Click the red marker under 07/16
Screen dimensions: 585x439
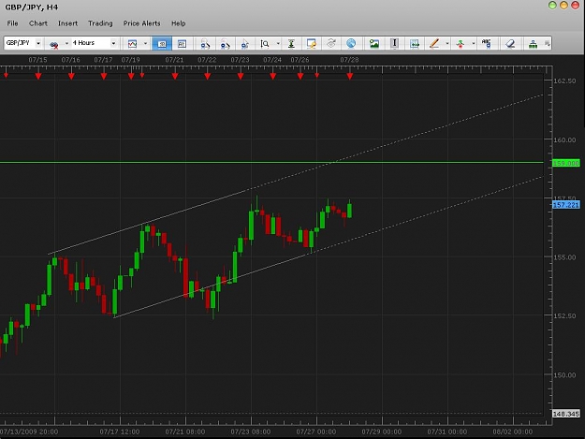coord(71,76)
